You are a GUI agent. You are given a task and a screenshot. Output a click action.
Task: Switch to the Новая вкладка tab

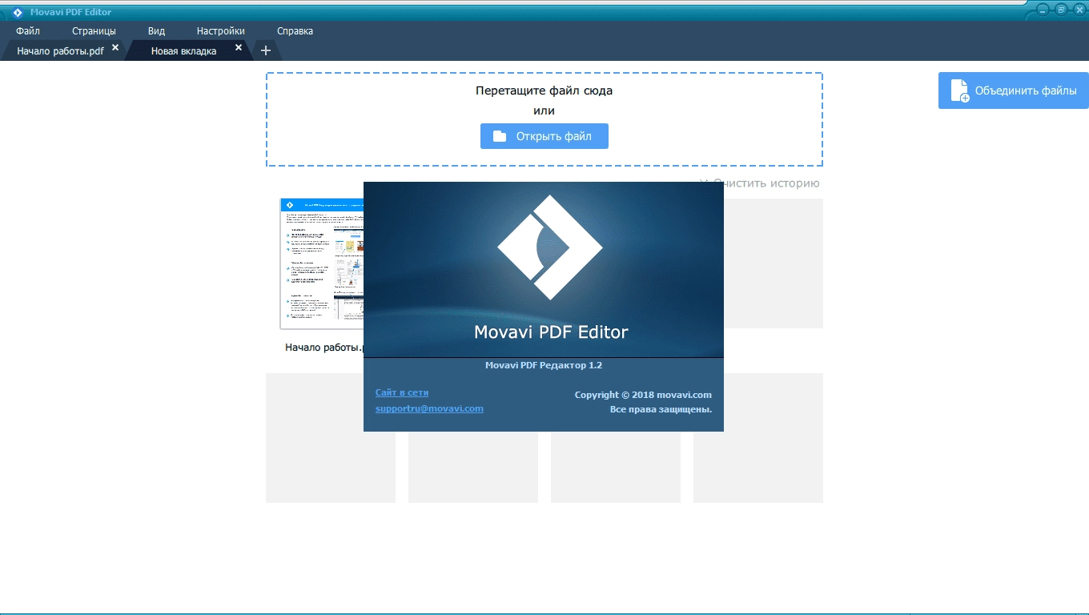click(183, 50)
